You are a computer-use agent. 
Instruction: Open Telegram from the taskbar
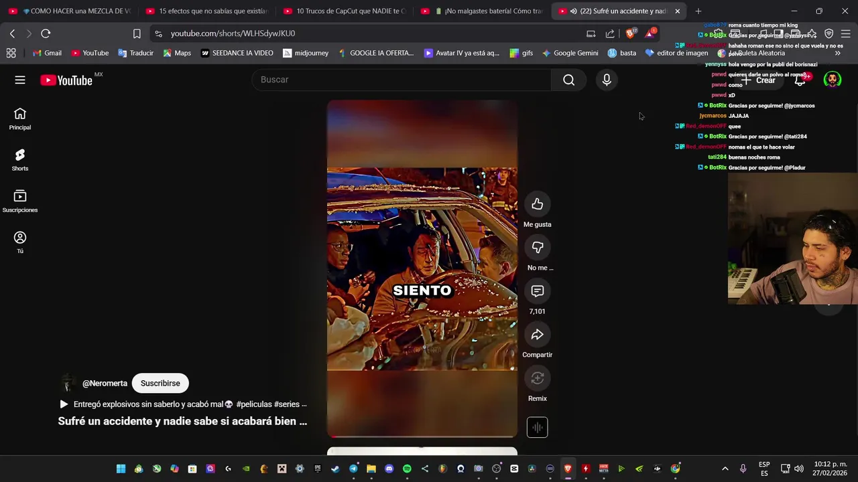pyautogui.click(x=353, y=469)
